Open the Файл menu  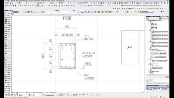pos(8,1)
